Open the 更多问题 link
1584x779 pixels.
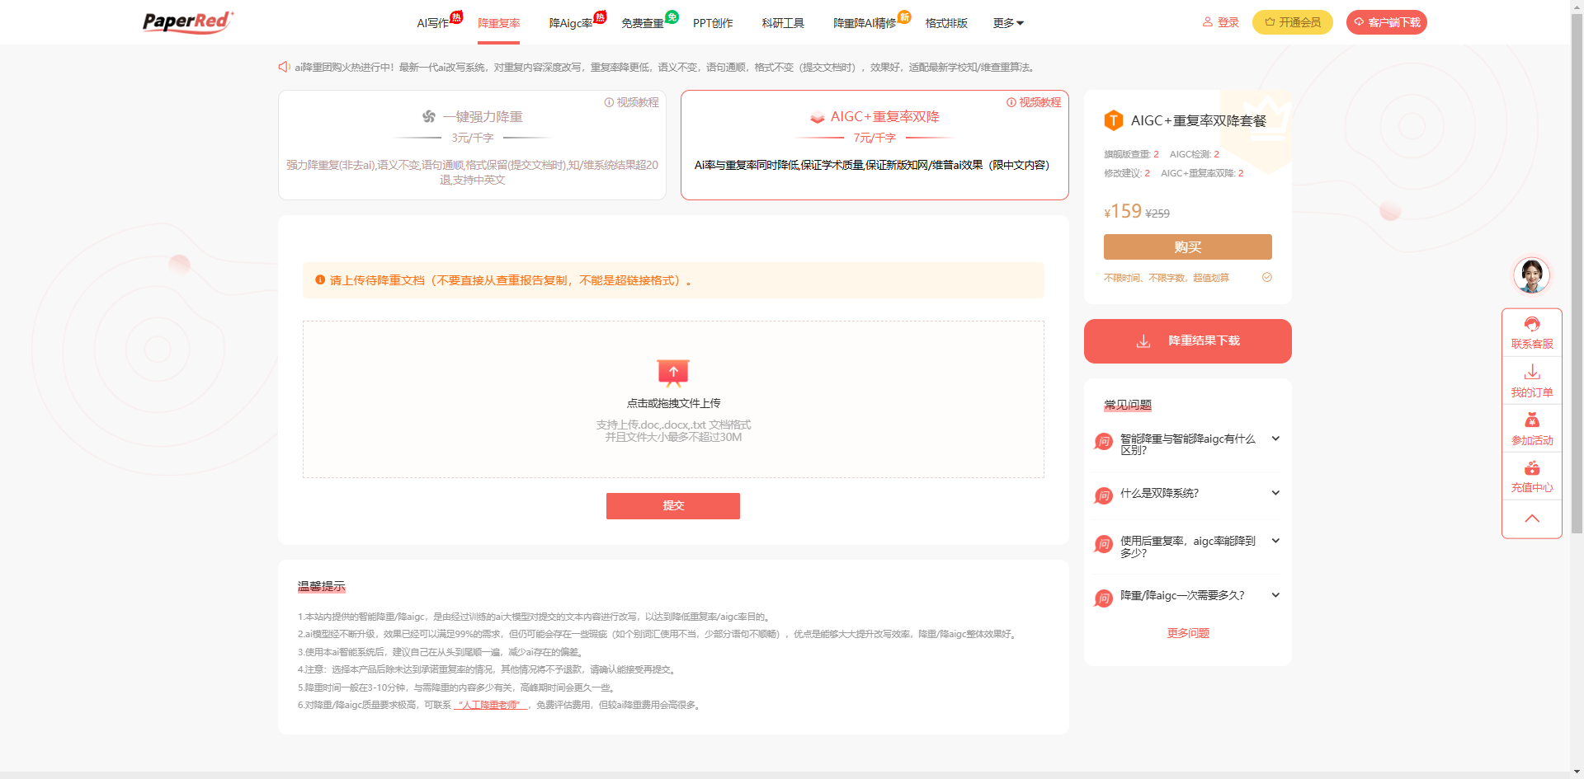click(x=1188, y=633)
